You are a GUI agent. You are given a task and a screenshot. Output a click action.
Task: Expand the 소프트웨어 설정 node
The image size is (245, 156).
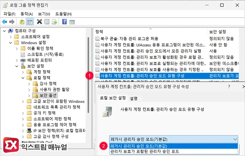[10, 37]
